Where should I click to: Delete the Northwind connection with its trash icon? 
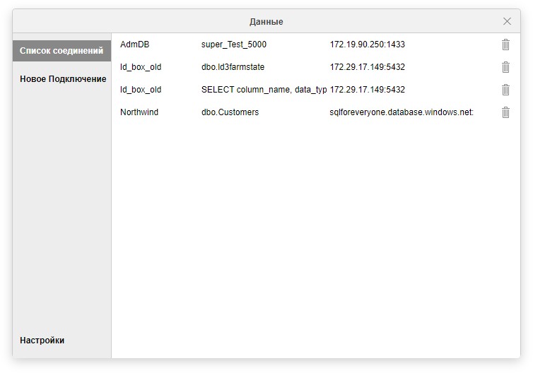pos(505,112)
